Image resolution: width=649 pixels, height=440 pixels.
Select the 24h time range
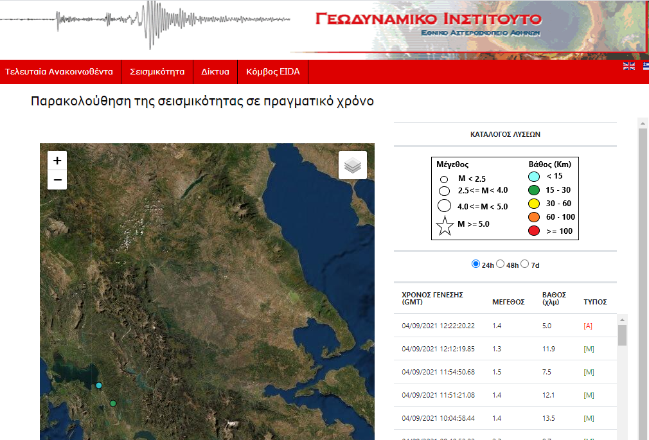click(x=476, y=264)
